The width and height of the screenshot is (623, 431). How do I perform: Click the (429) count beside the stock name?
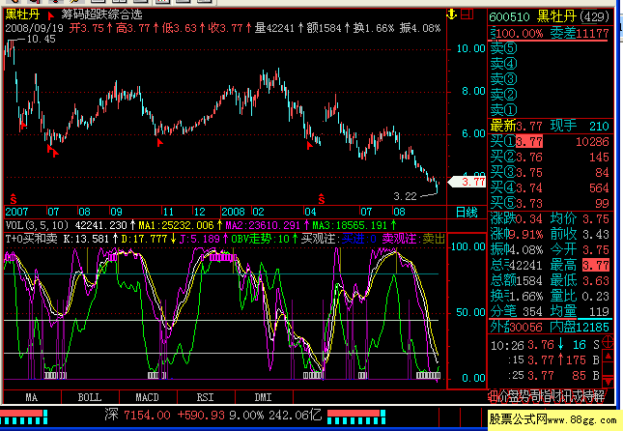pyautogui.click(x=594, y=16)
